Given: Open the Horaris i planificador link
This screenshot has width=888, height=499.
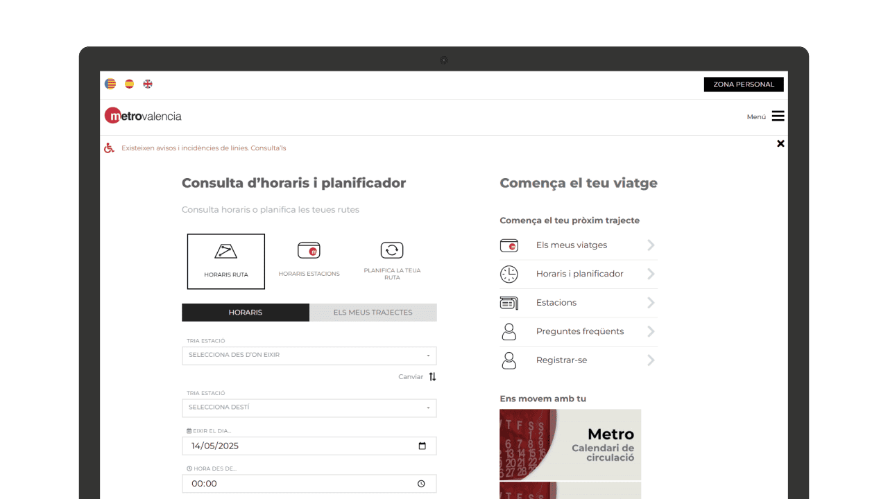Looking at the screenshot, I should [580, 274].
